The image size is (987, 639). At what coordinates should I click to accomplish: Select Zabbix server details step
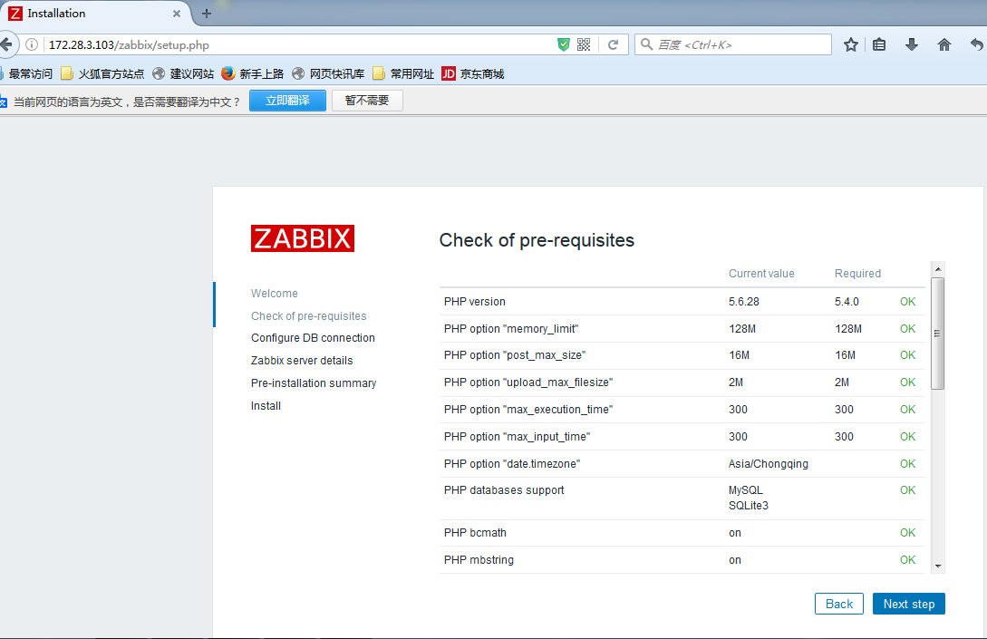click(x=302, y=361)
